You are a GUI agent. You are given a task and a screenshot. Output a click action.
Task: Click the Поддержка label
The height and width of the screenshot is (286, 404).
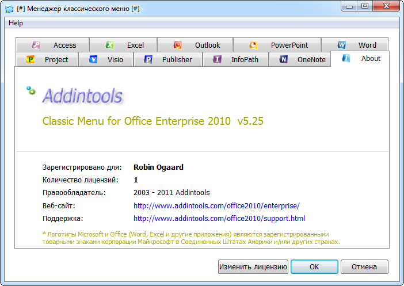(63, 219)
